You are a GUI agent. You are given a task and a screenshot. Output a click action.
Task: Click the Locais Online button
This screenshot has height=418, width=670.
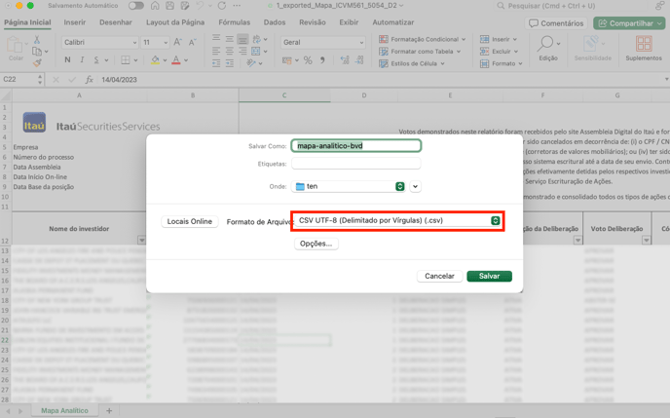coord(189,221)
